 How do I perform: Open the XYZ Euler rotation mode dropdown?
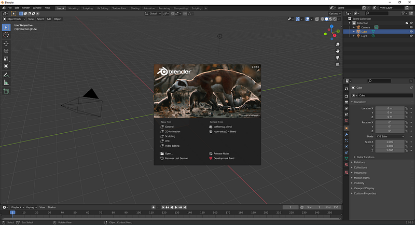pyautogui.click(x=390, y=136)
